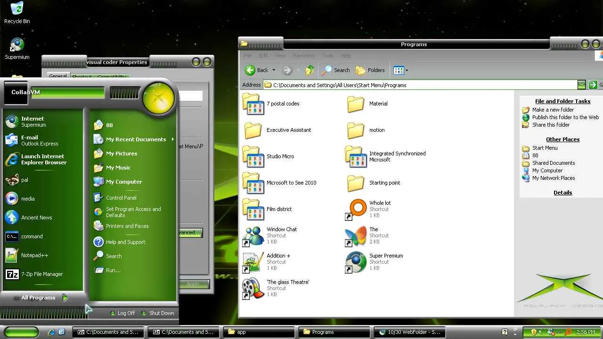Open My Pictures from Start menu
The height and width of the screenshot is (339, 603).
tap(133, 153)
